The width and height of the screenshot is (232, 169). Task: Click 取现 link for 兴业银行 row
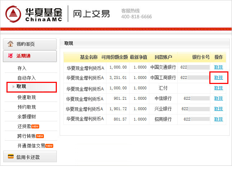point(219,109)
